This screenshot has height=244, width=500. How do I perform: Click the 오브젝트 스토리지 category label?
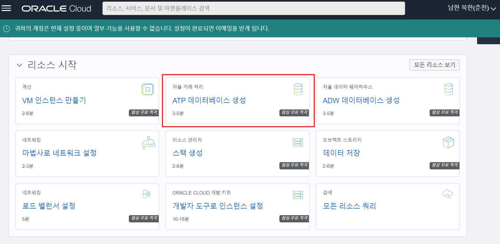point(342,140)
